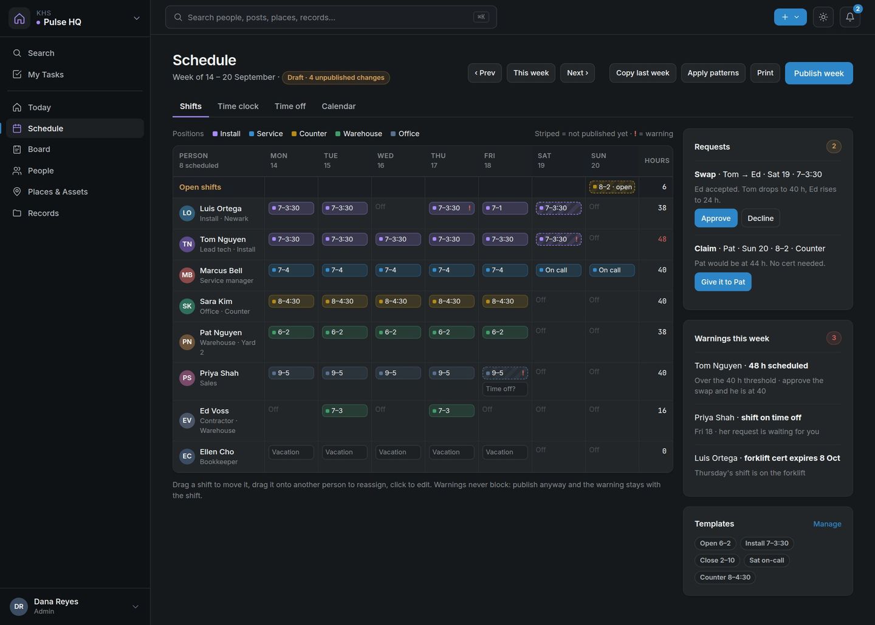Open Tom Nguyen's Saturday 7–3:30 shift

558,239
